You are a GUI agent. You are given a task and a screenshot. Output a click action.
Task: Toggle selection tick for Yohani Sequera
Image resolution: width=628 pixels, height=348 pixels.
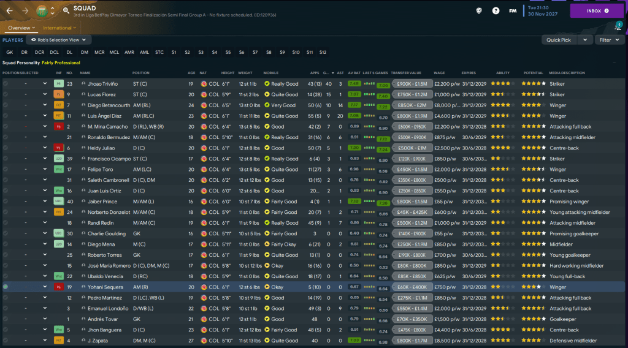6,287
